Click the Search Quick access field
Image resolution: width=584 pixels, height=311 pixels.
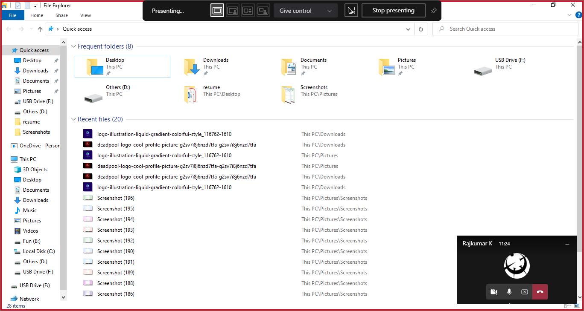point(505,29)
